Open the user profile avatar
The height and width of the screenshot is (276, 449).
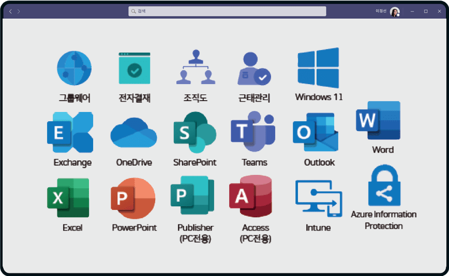click(395, 11)
